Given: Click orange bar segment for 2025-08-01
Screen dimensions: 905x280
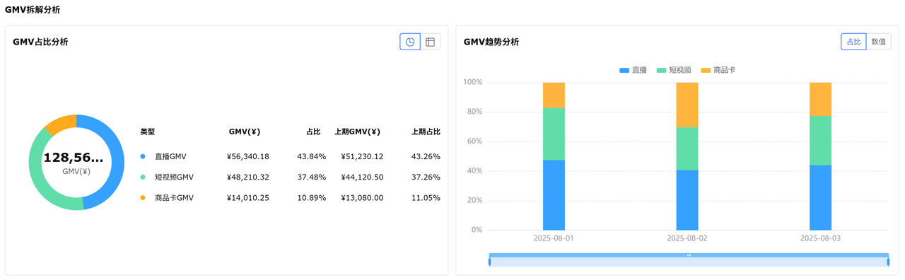Looking at the screenshot, I should tap(554, 95).
